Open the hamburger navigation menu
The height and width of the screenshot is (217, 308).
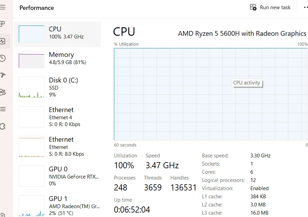point(2,7)
